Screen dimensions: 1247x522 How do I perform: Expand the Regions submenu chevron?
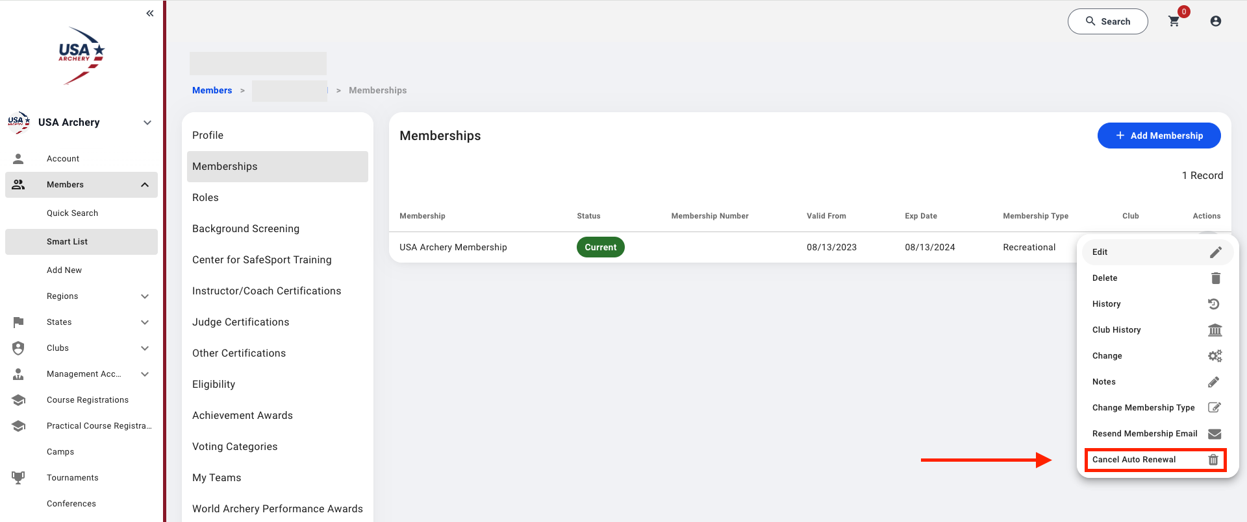145,296
